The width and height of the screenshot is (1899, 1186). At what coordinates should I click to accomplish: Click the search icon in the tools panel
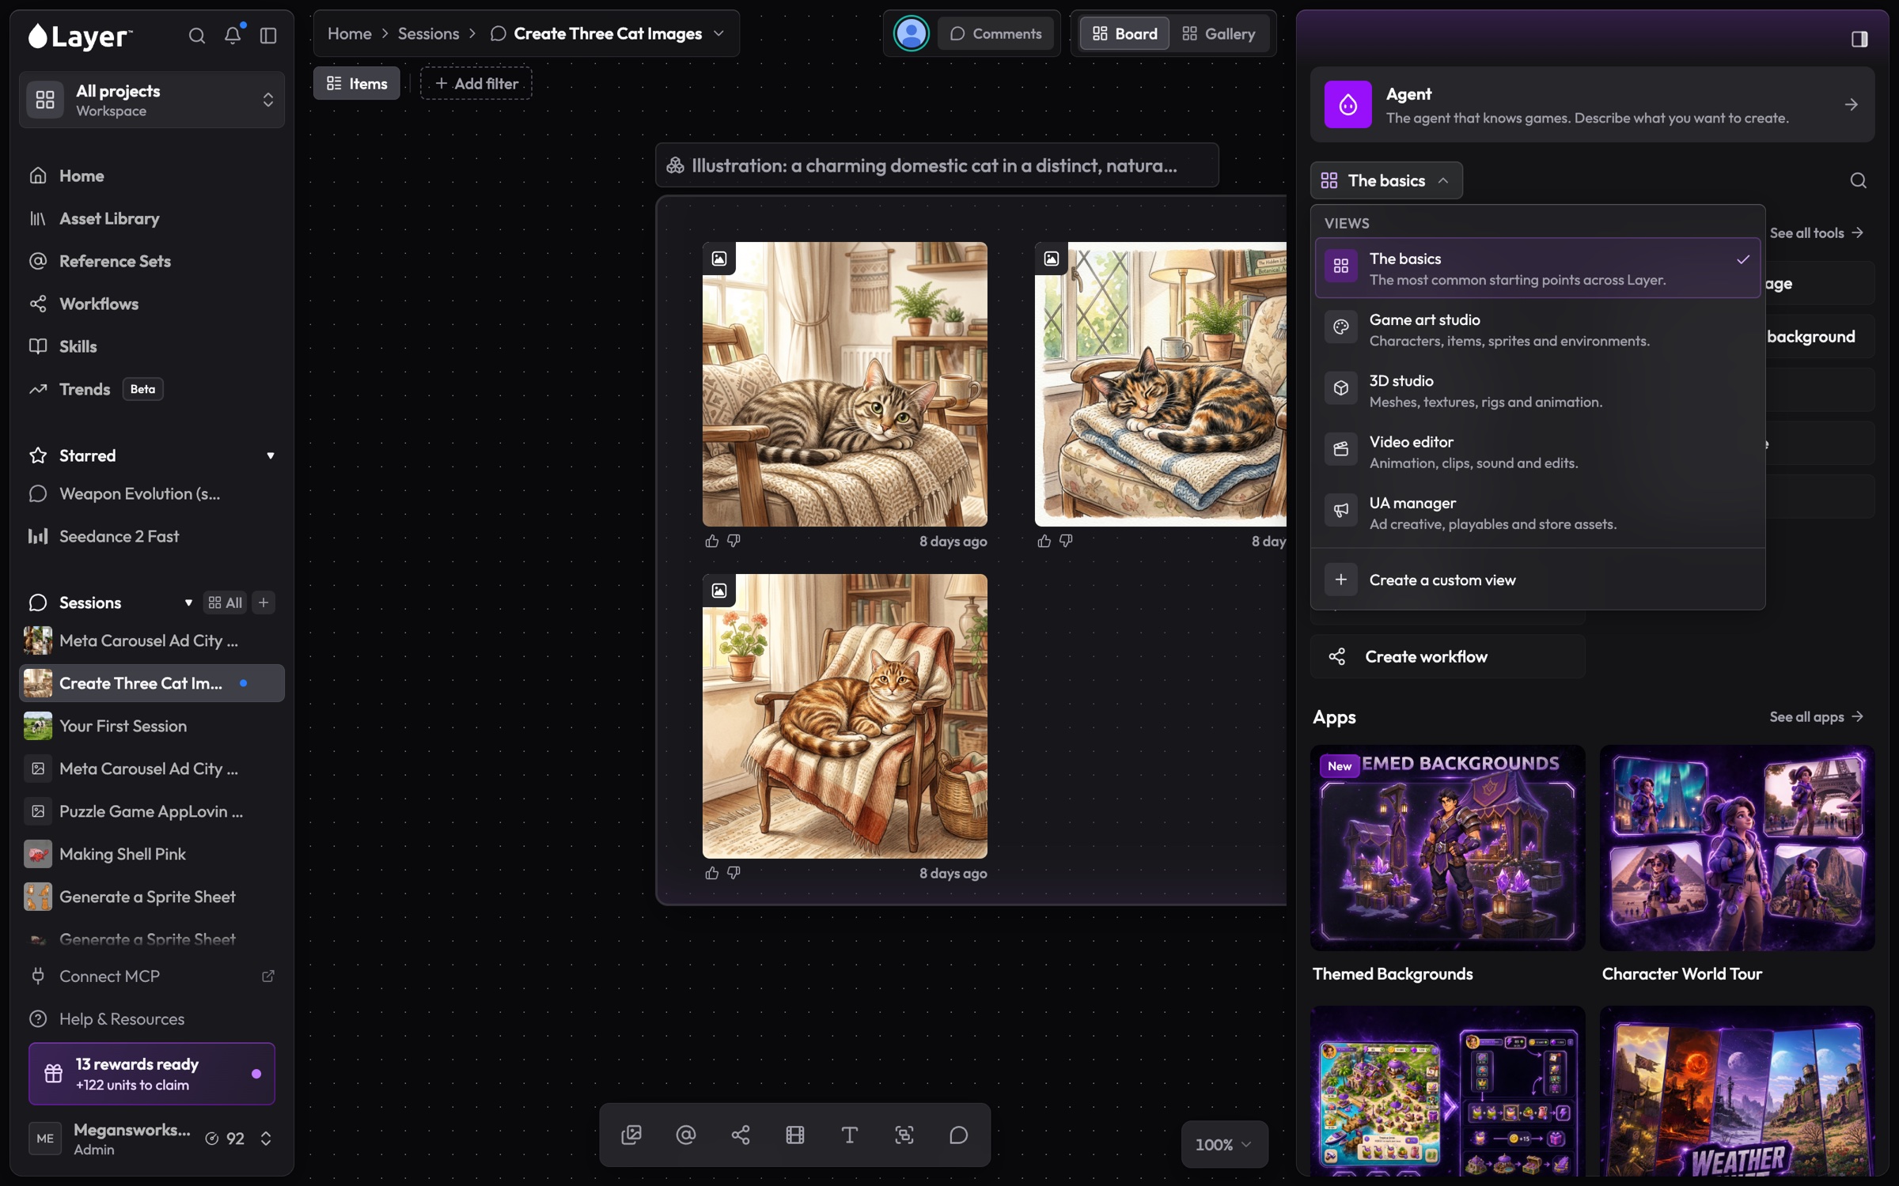point(1859,180)
